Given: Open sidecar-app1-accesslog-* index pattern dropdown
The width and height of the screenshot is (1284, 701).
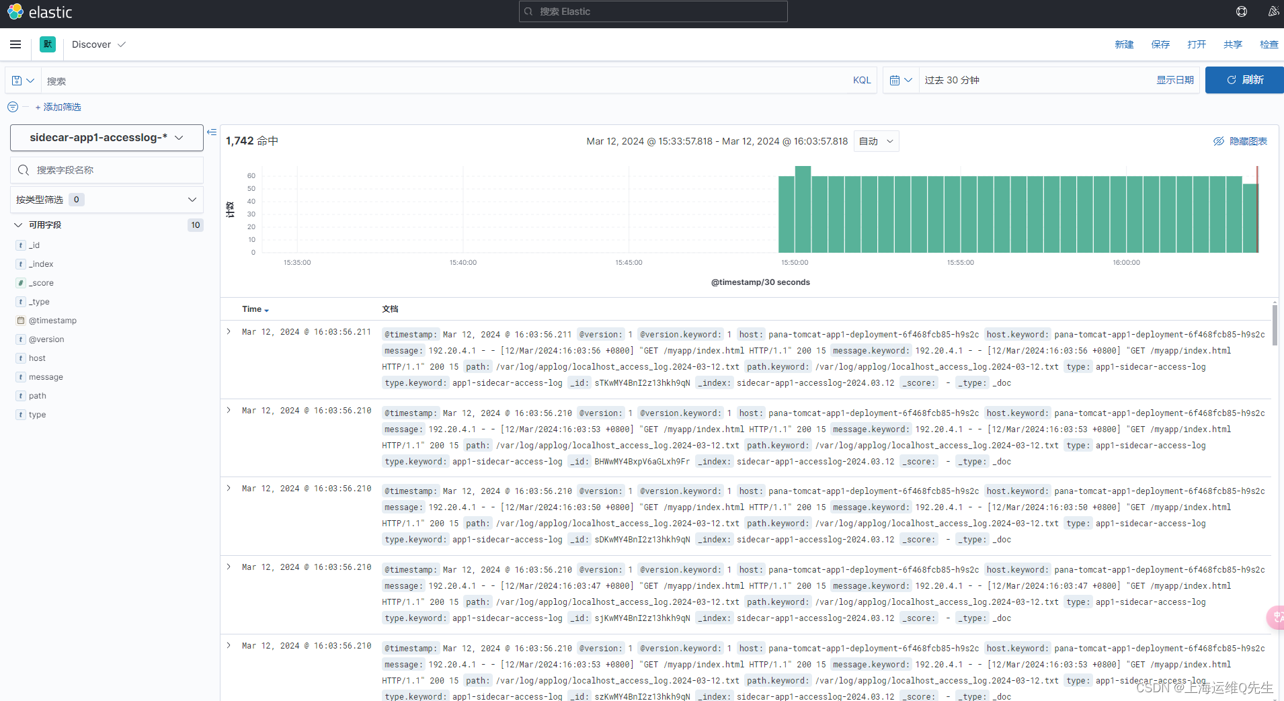Looking at the screenshot, I should click(107, 138).
